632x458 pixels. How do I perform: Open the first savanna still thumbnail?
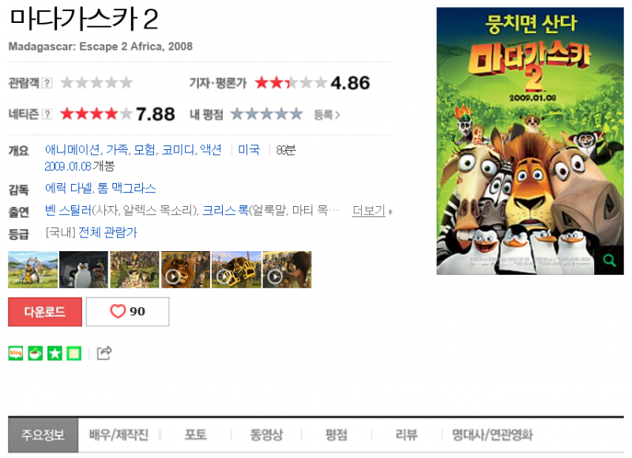coord(32,269)
